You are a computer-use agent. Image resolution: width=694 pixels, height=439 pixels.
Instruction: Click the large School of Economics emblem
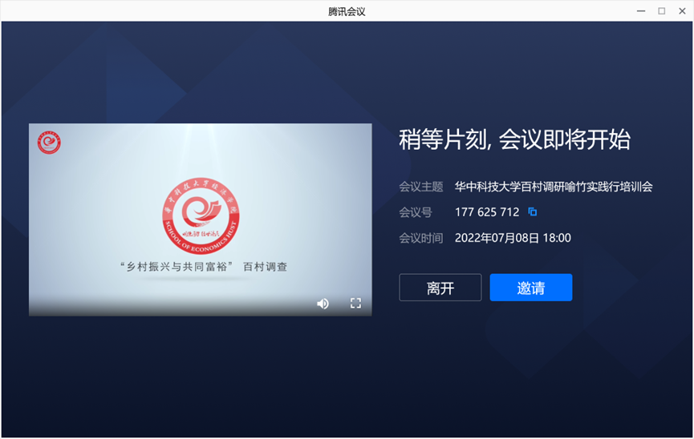pyautogui.click(x=200, y=212)
